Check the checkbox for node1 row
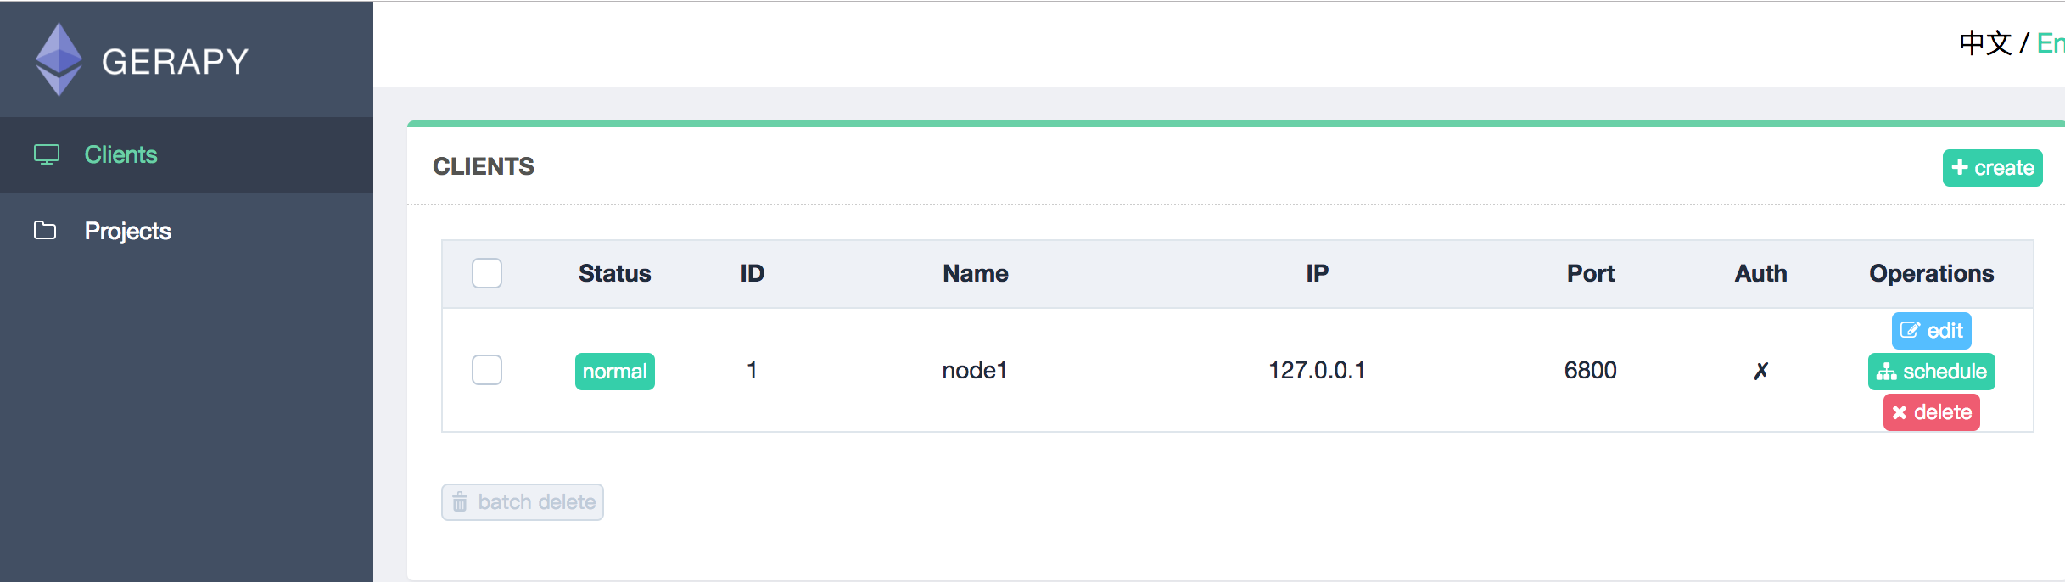 (487, 370)
